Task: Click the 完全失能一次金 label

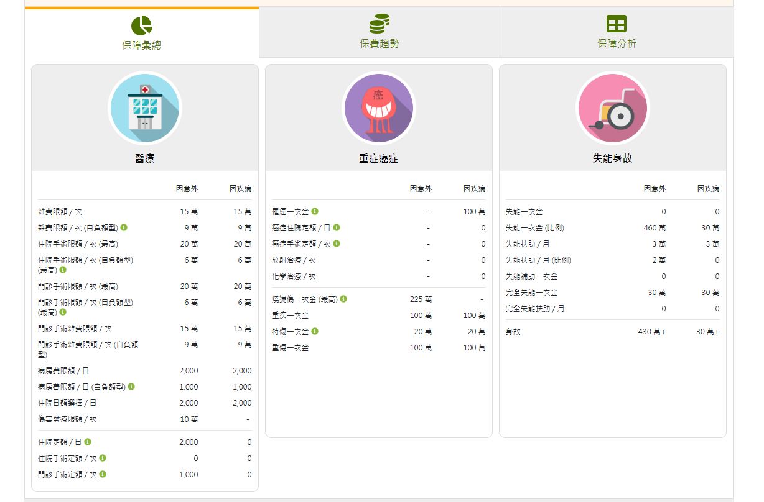Action: [531, 293]
